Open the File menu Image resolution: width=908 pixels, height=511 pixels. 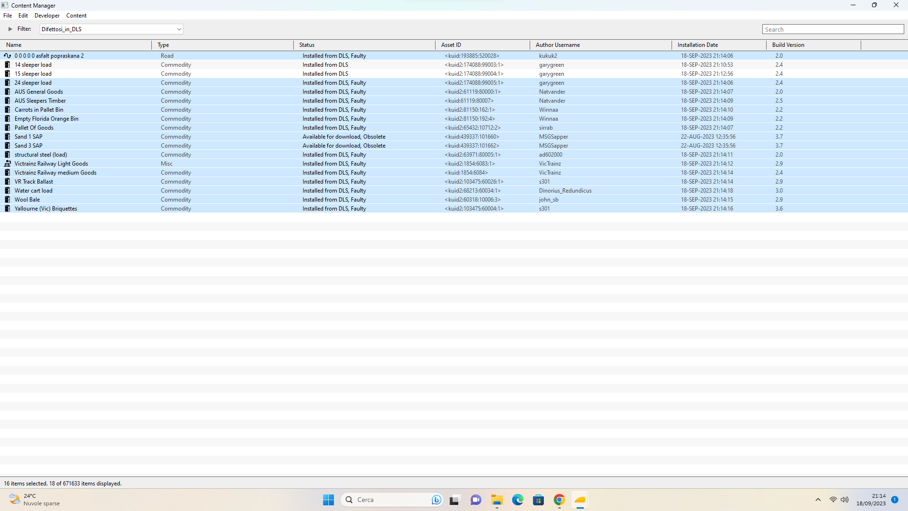pos(8,16)
